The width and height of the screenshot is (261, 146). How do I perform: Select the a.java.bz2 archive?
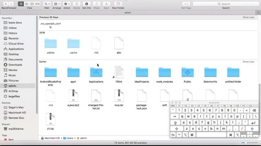click(x=73, y=96)
